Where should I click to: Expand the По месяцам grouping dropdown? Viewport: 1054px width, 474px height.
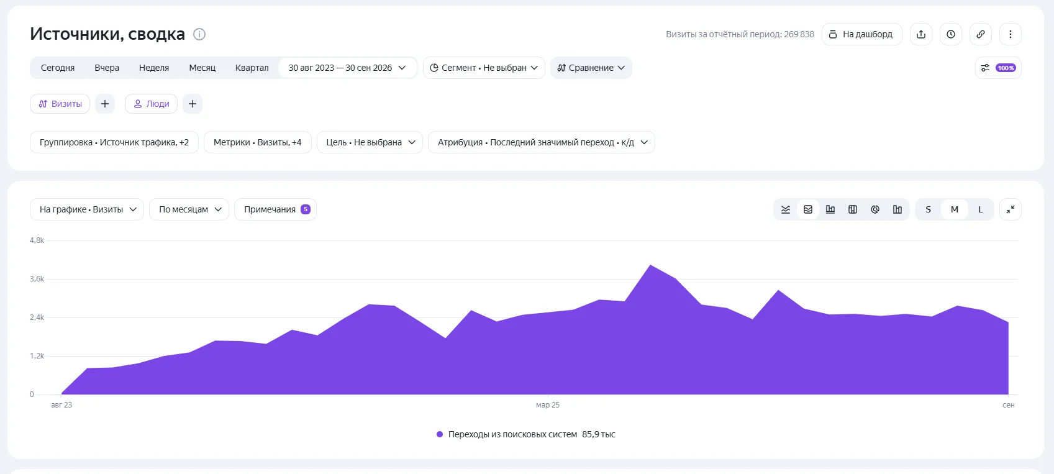point(189,209)
